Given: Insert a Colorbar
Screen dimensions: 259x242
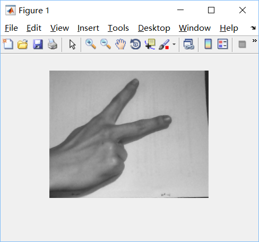Looking at the screenshot, I should point(208,44).
